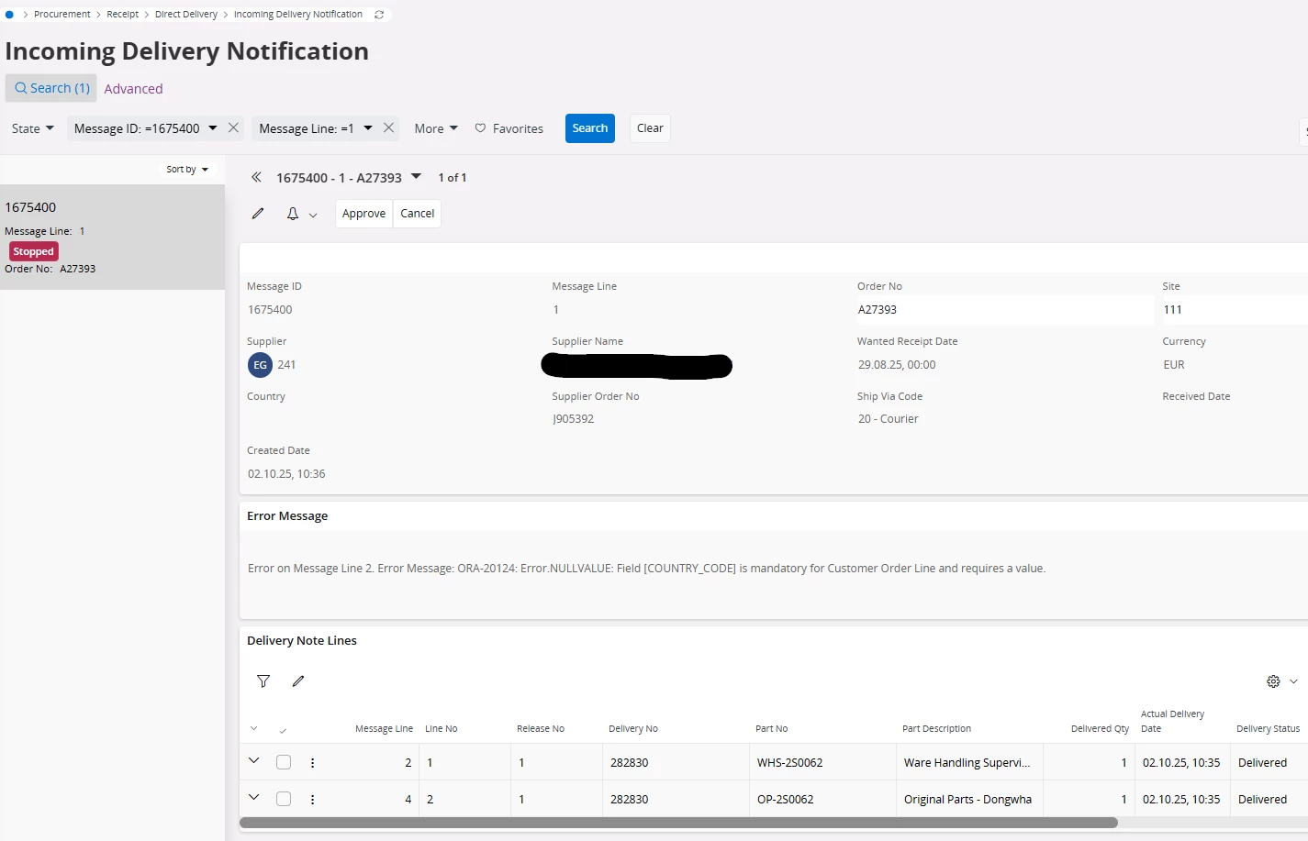Open the Sort by dropdown

(187, 170)
